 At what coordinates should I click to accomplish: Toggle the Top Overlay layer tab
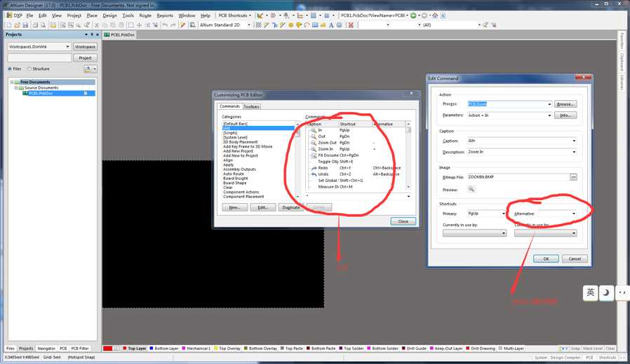click(x=227, y=349)
